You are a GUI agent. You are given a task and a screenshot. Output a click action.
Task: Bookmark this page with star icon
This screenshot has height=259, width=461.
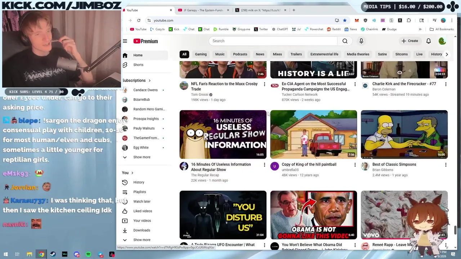coord(345,21)
